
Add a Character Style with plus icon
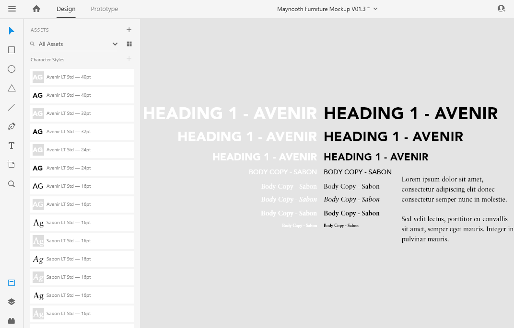pyautogui.click(x=129, y=58)
